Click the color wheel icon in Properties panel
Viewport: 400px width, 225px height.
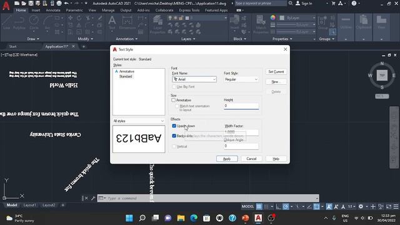click(273, 17)
